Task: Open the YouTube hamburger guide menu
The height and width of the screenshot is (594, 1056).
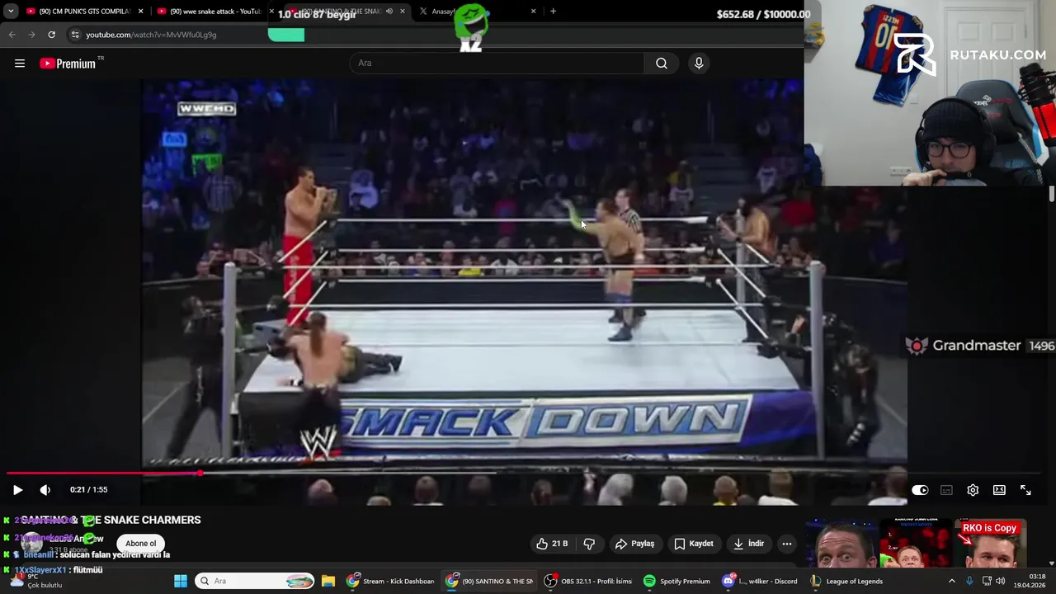Action: tap(20, 64)
